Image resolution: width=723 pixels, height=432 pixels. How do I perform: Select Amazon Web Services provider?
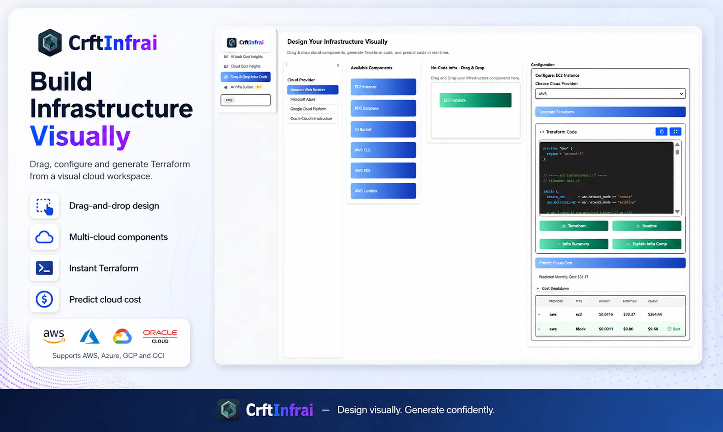click(313, 90)
